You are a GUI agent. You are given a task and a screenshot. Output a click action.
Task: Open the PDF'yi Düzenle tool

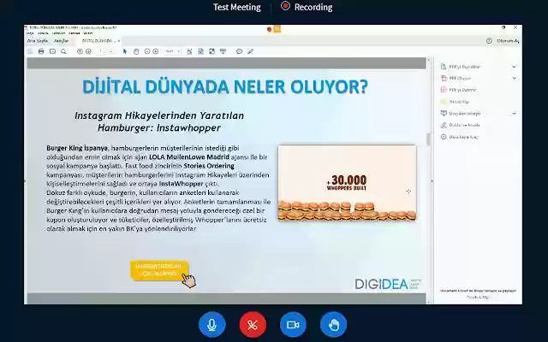(459, 90)
